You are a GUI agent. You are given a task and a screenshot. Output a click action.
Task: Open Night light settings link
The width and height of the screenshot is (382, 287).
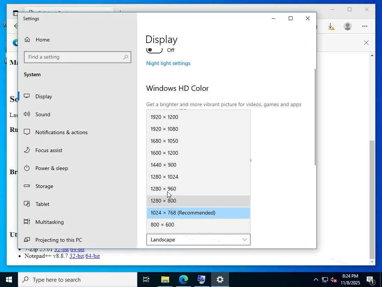click(168, 63)
